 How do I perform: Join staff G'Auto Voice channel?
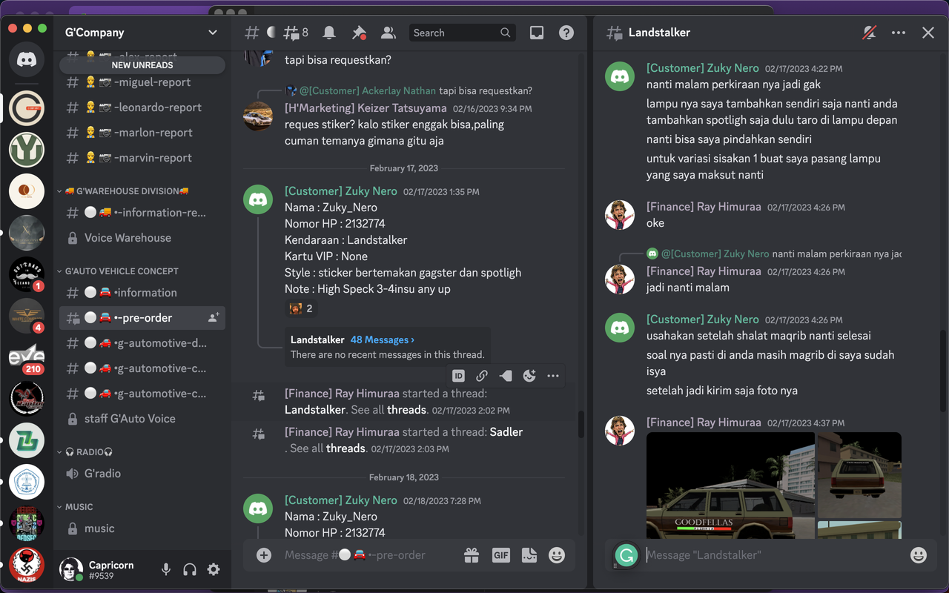tap(142, 419)
